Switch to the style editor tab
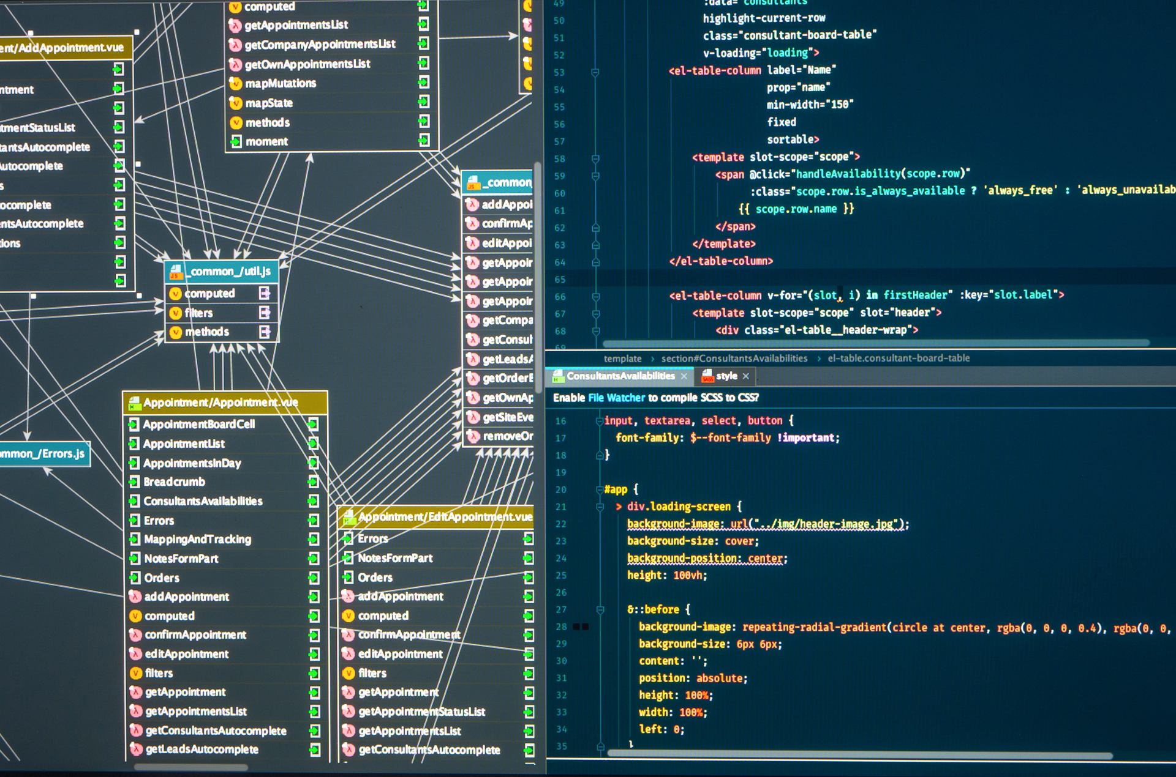 [725, 376]
